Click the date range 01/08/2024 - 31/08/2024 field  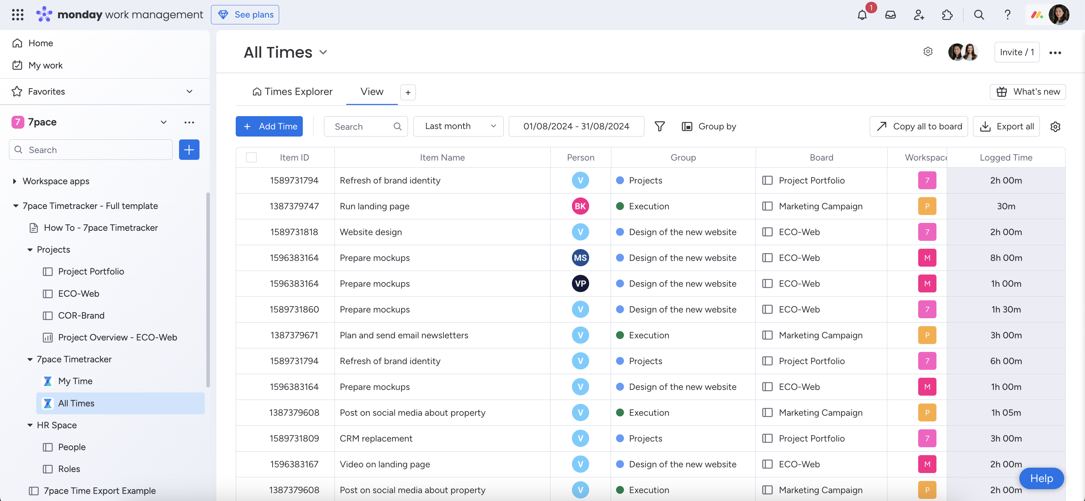point(576,126)
